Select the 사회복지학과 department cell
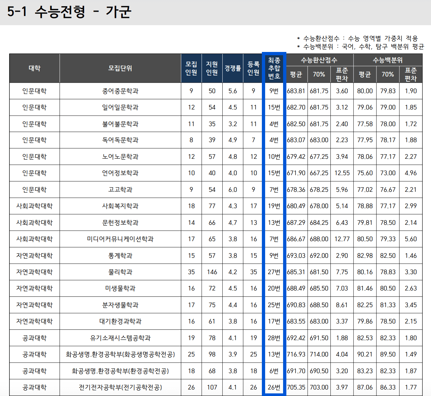This screenshot has width=431, height=396. pyautogui.click(x=120, y=206)
